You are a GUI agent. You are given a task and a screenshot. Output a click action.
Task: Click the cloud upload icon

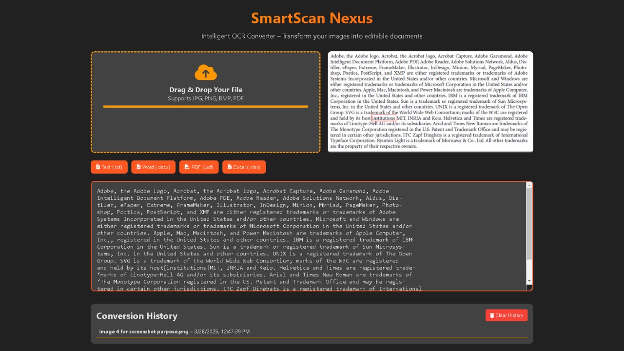[206, 73]
